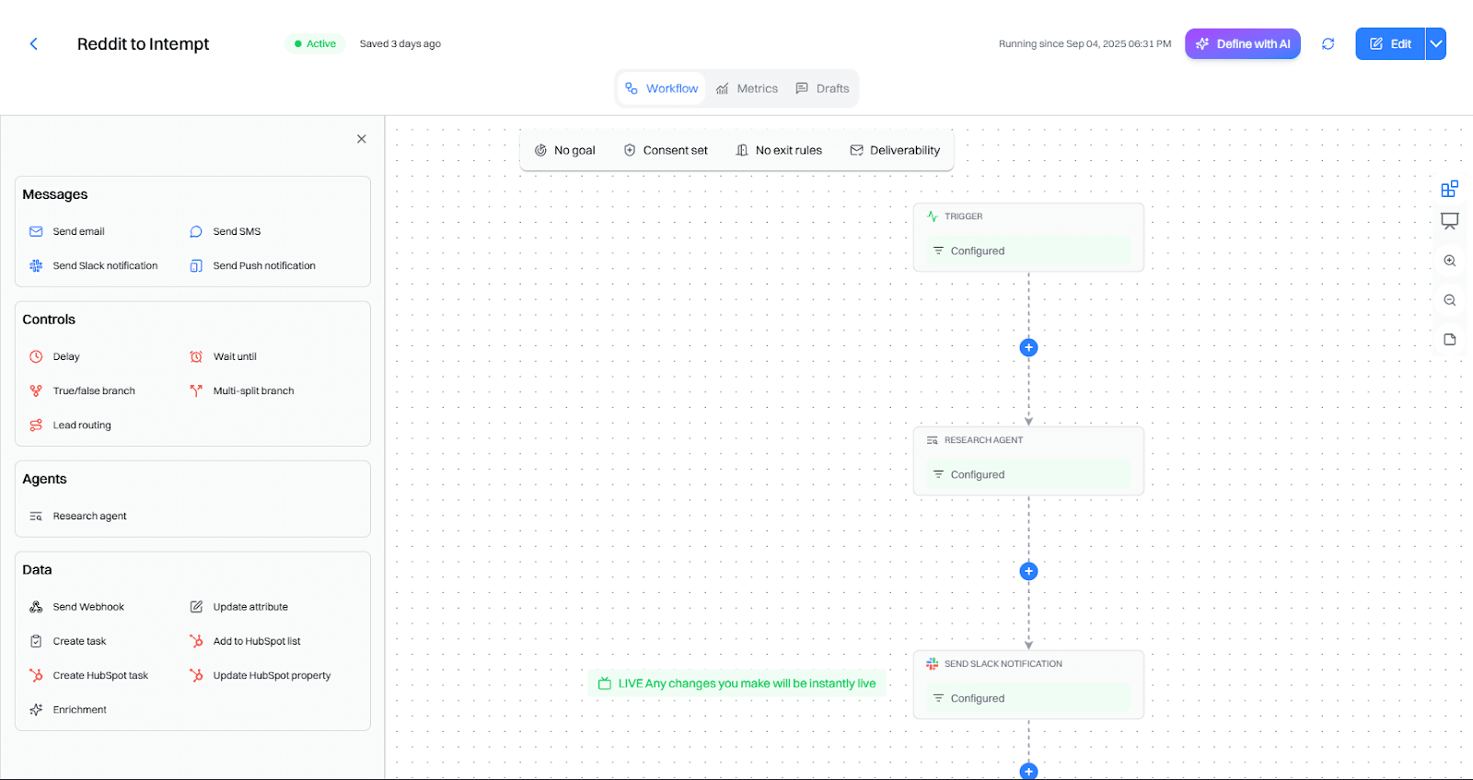Image resolution: width=1473 pixels, height=780 pixels.
Task: Add step below the Research Agent node
Action: pos(1028,571)
